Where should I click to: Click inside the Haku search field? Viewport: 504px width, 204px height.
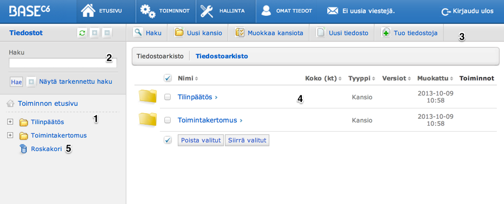pyautogui.click(x=63, y=63)
